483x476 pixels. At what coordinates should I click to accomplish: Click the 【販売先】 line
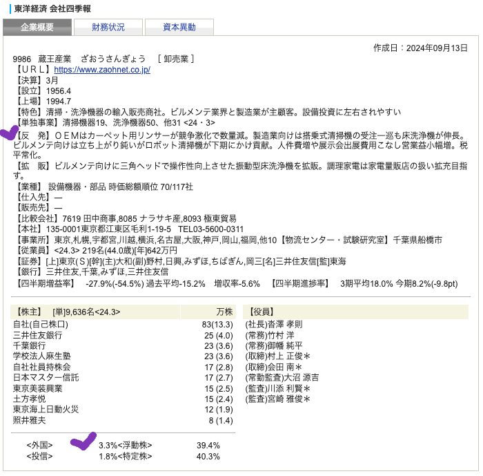point(38,208)
